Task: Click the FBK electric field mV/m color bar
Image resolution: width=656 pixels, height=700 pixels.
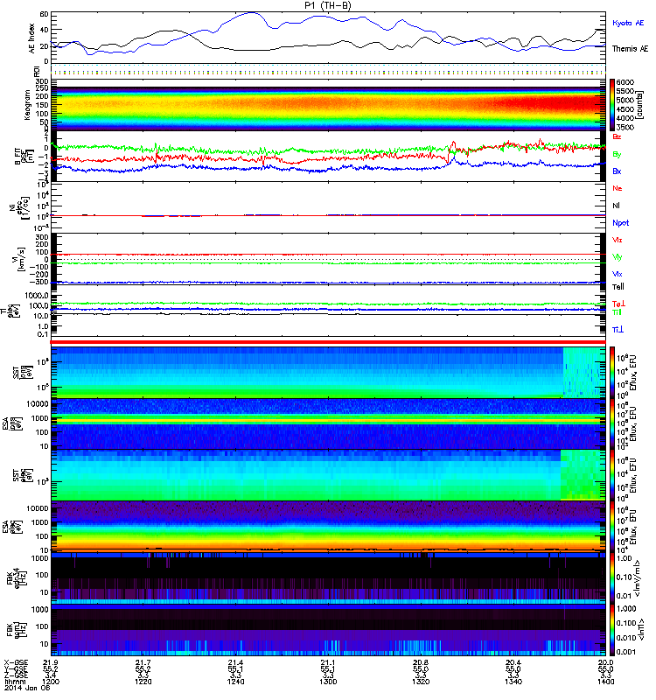Action: click(612, 578)
